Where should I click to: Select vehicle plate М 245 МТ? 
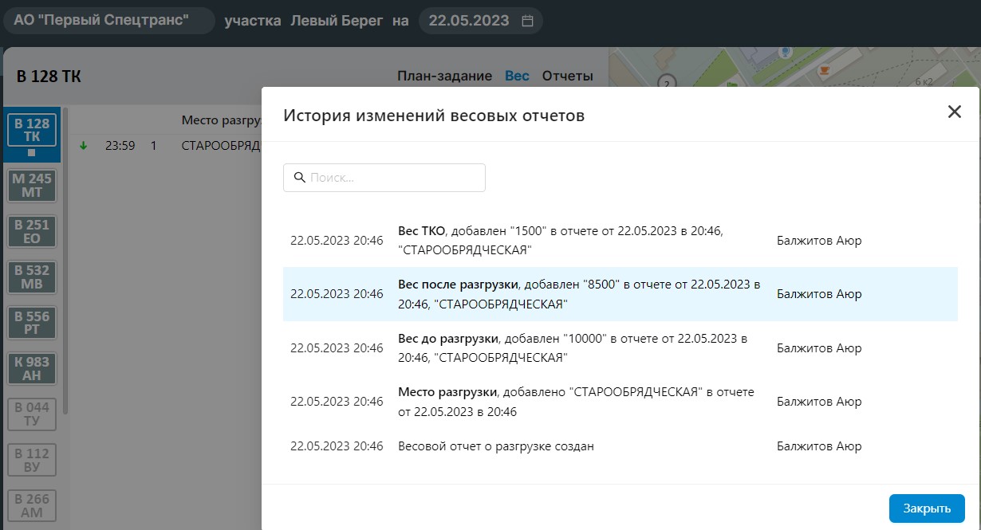32,186
